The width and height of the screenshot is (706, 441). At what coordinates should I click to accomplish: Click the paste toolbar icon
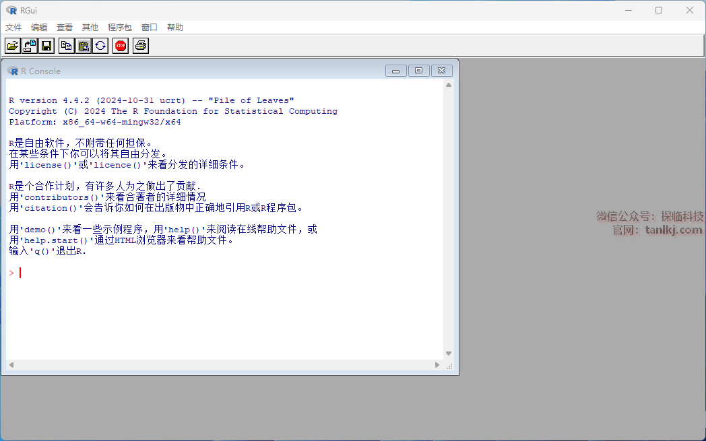pos(84,46)
